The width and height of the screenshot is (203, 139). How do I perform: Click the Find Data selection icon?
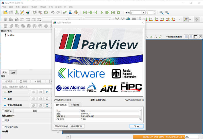(x=71, y=12)
